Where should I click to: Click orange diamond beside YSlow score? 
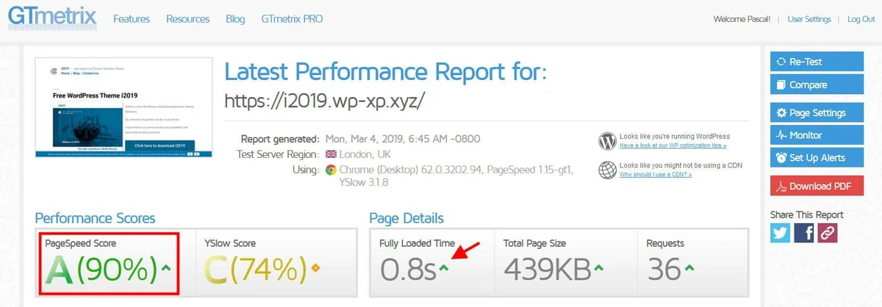pyautogui.click(x=316, y=267)
